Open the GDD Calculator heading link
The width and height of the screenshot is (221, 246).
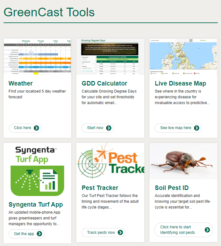tap(104, 84)
